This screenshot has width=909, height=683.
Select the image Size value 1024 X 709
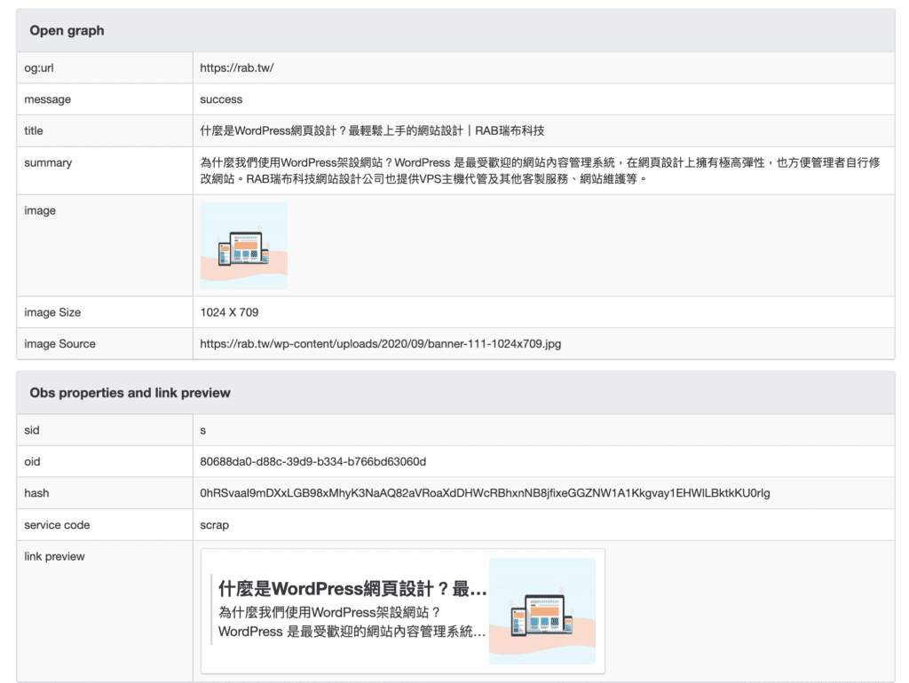[x=231, y=311]
